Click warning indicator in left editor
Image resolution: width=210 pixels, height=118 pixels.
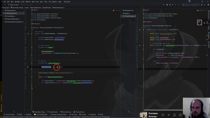[x=114, y=10]
